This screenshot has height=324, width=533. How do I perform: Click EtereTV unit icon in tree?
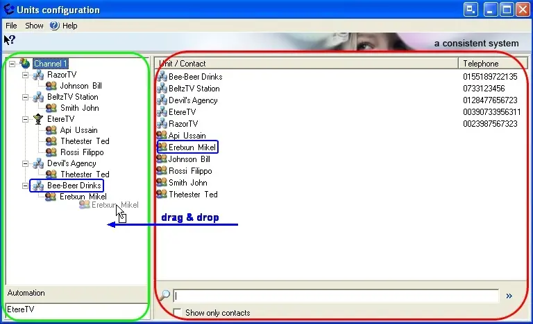(38, 119)
